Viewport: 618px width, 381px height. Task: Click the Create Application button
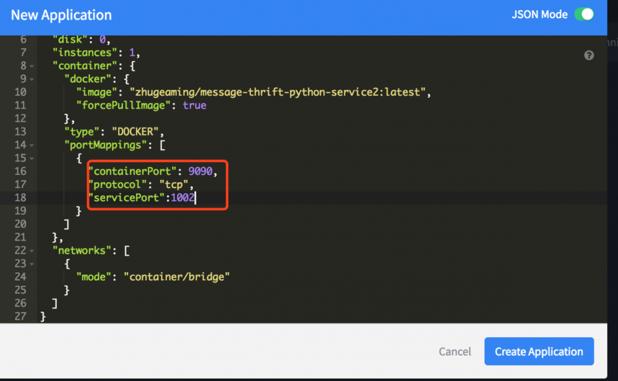point(539,351)
